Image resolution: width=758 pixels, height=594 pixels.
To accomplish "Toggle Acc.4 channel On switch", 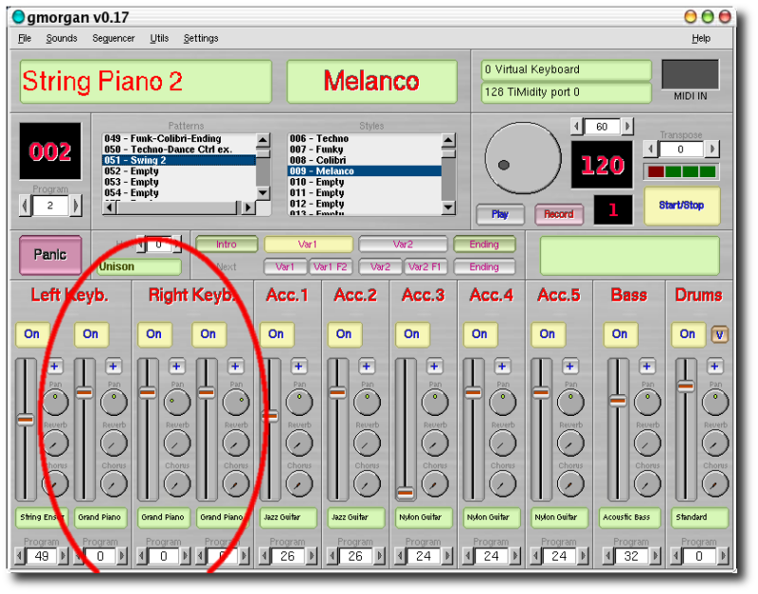I will 479,334.
